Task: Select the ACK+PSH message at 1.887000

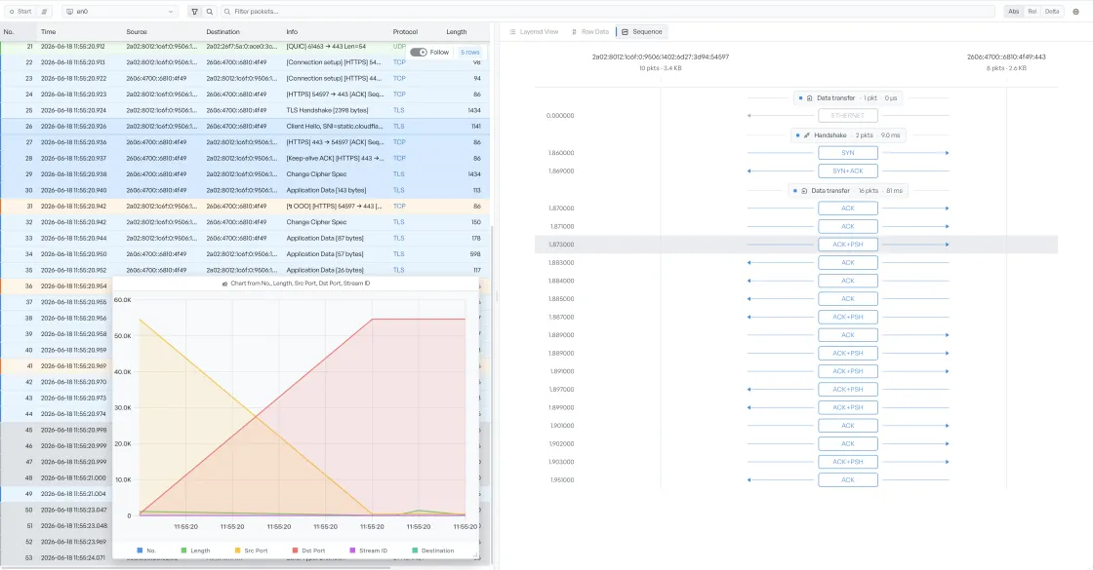Action: coord(848,317)
